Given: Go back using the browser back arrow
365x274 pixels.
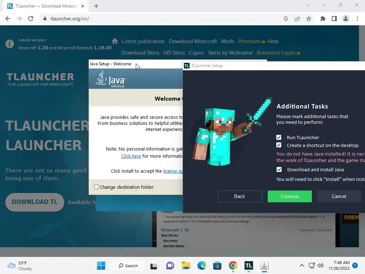Looking at the screenshot, I should click(x=8, y=19).
